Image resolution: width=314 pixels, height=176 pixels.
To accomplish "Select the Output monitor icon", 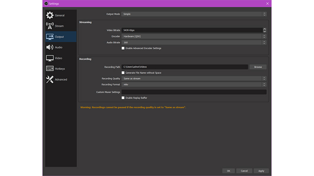I will [x=50, y=37].
